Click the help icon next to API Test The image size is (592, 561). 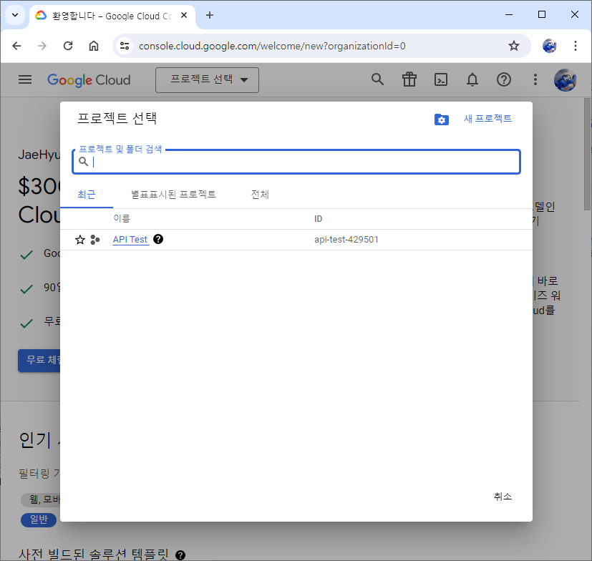[158, 239]
